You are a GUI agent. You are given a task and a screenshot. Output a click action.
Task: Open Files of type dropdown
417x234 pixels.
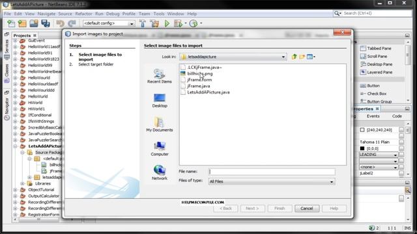tap(332, 182)
